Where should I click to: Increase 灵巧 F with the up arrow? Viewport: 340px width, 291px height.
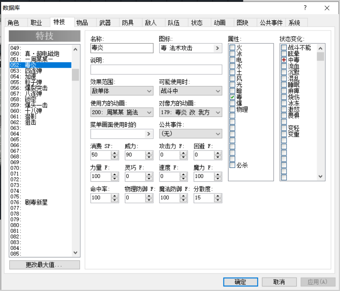click(149, 174)
